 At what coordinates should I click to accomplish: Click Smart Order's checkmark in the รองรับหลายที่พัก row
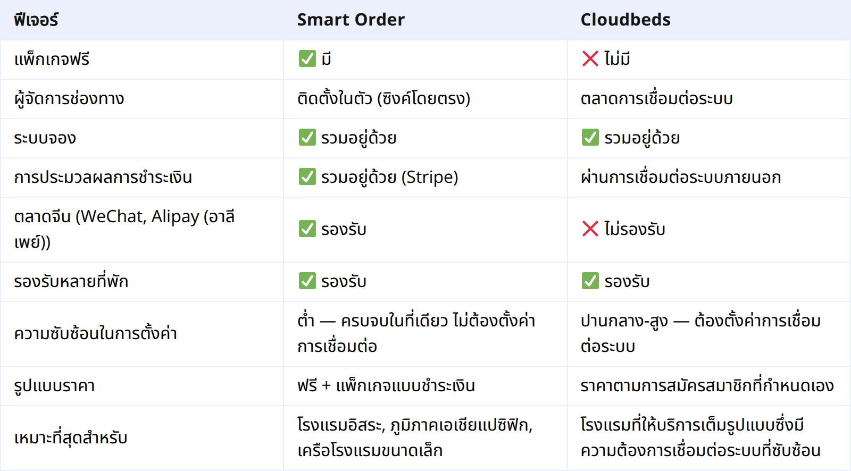pyautogui.click(x=307, y=281)
